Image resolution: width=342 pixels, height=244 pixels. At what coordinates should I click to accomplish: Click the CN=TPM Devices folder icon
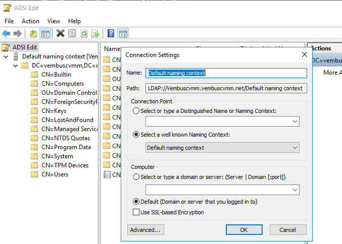[34, 165]
